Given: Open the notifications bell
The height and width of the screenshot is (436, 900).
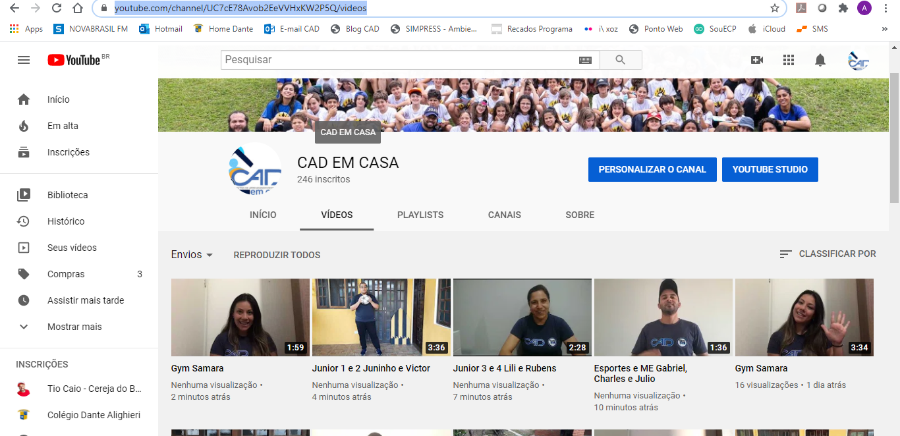Looking at the screenshot, I should 820,60.
